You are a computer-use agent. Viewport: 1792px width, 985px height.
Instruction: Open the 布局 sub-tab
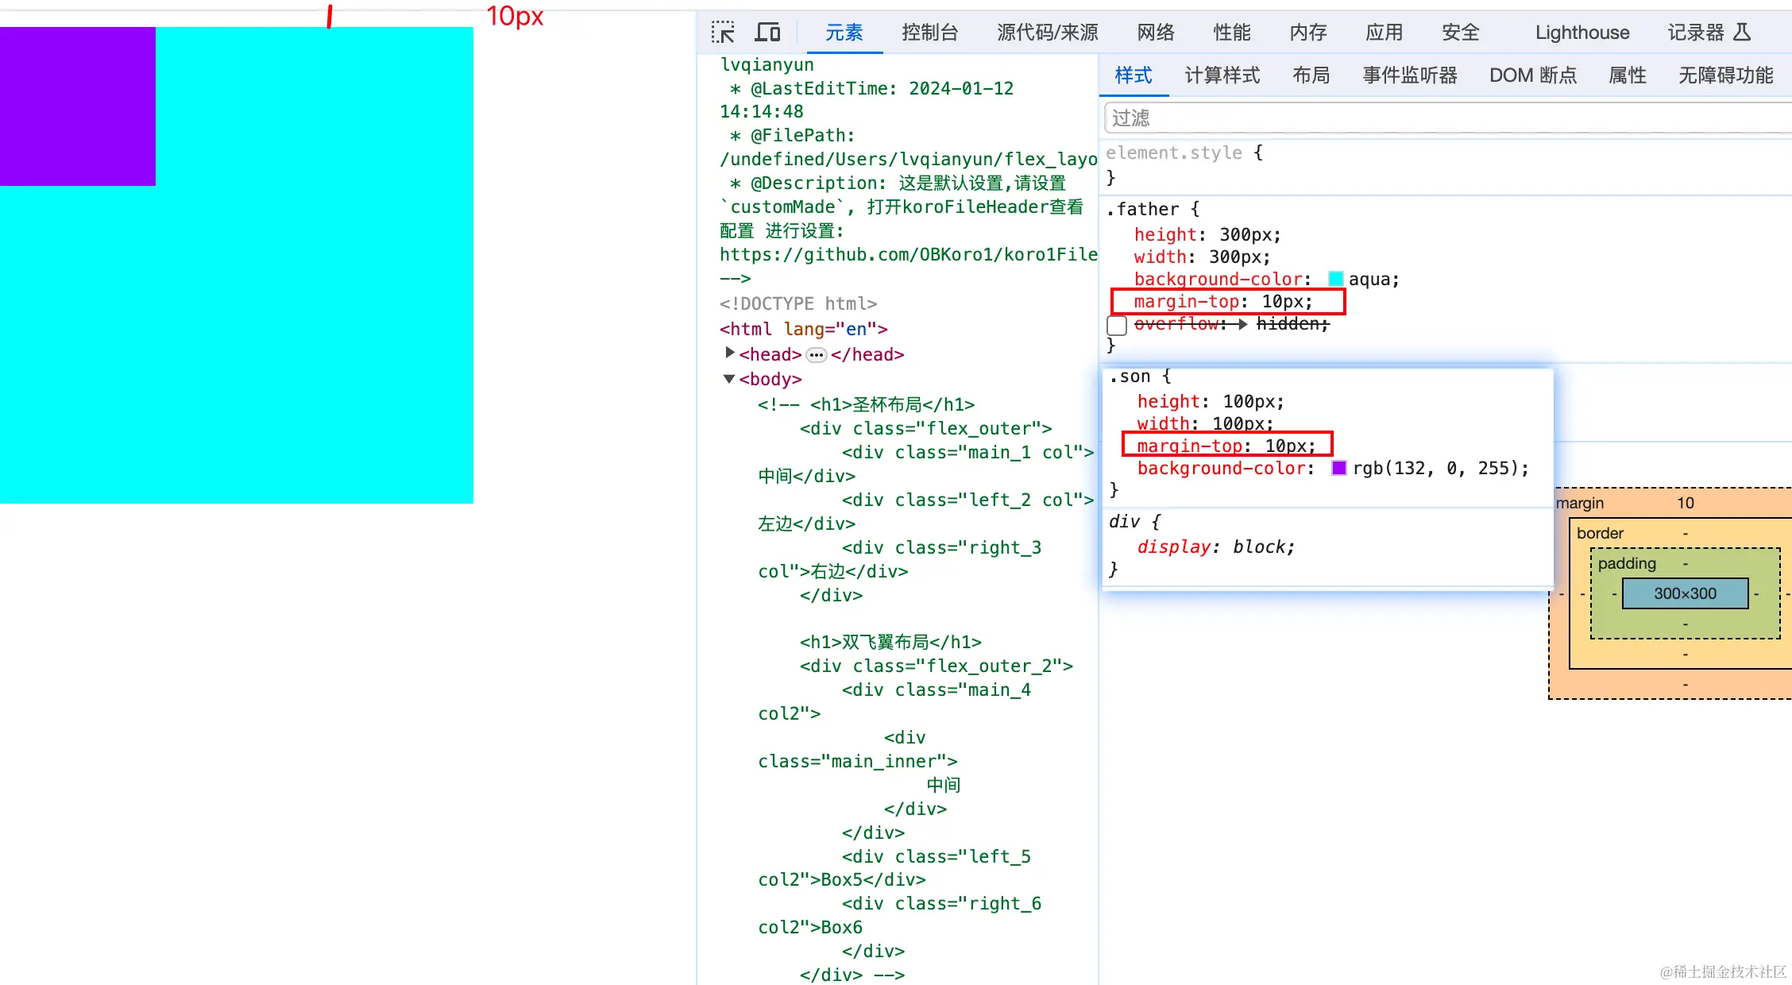click(x=1311, y=75)
